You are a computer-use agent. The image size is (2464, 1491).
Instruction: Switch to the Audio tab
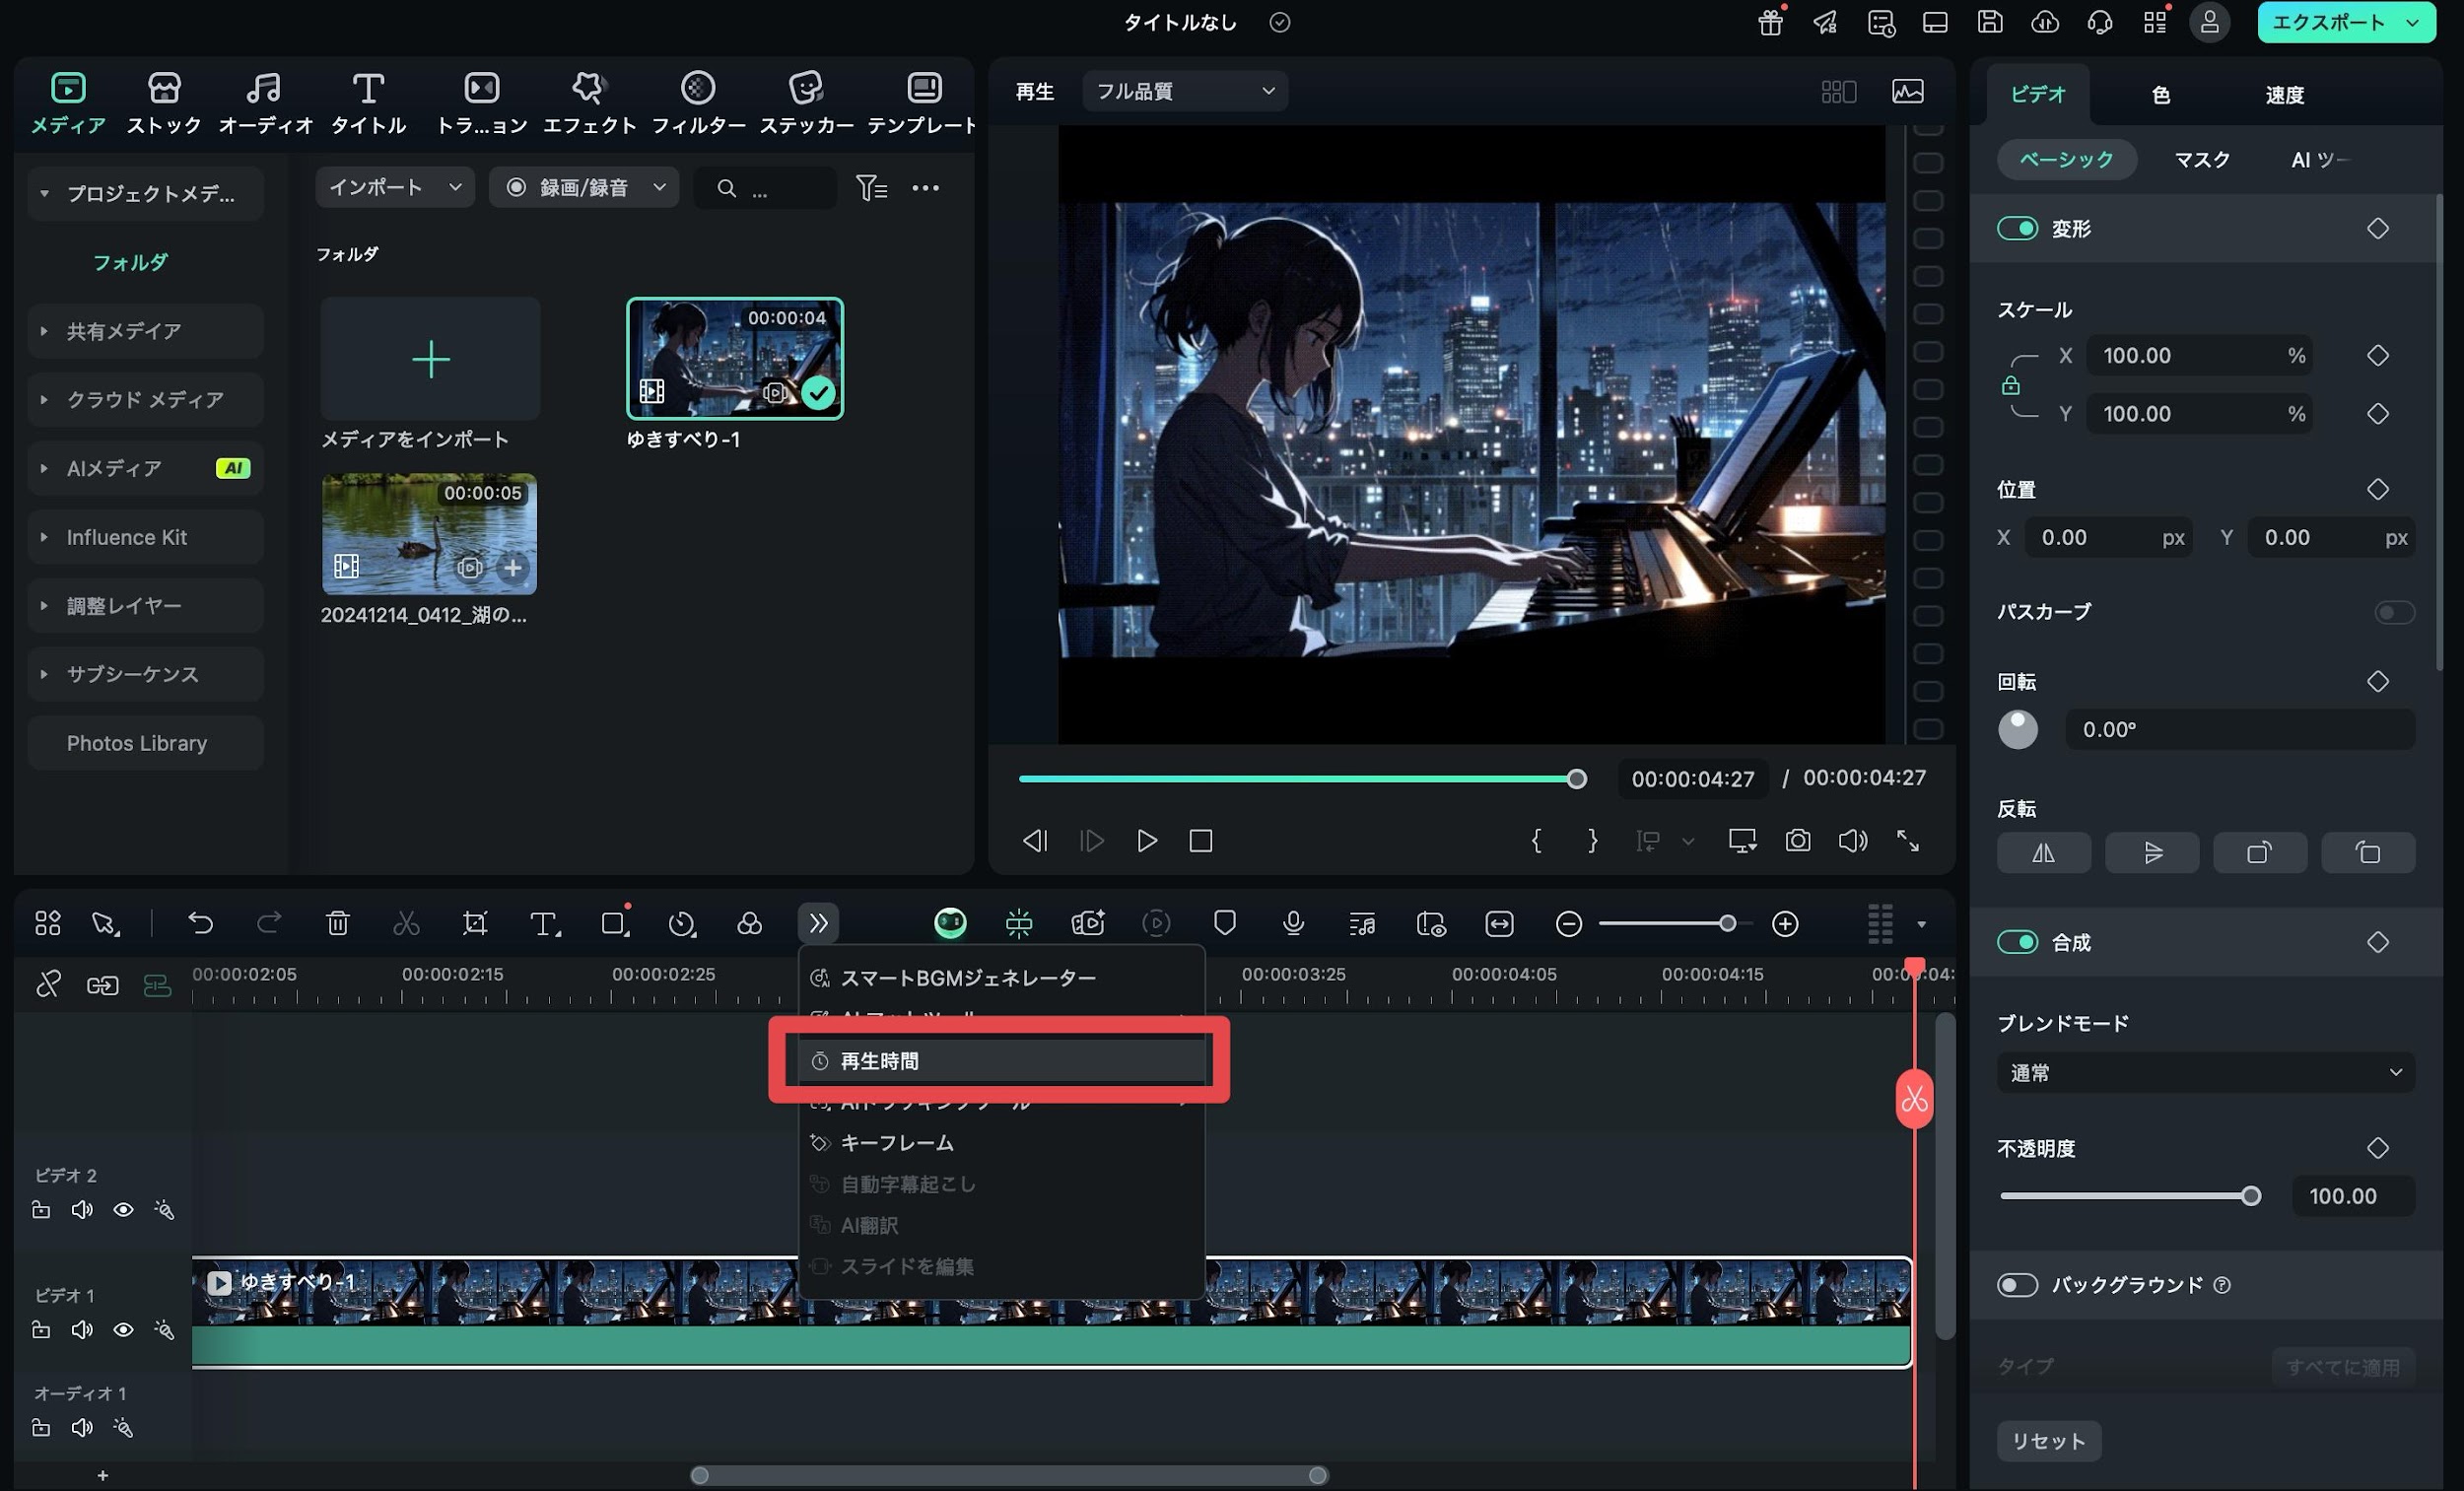pyautogui.click(x=265, y=102)
